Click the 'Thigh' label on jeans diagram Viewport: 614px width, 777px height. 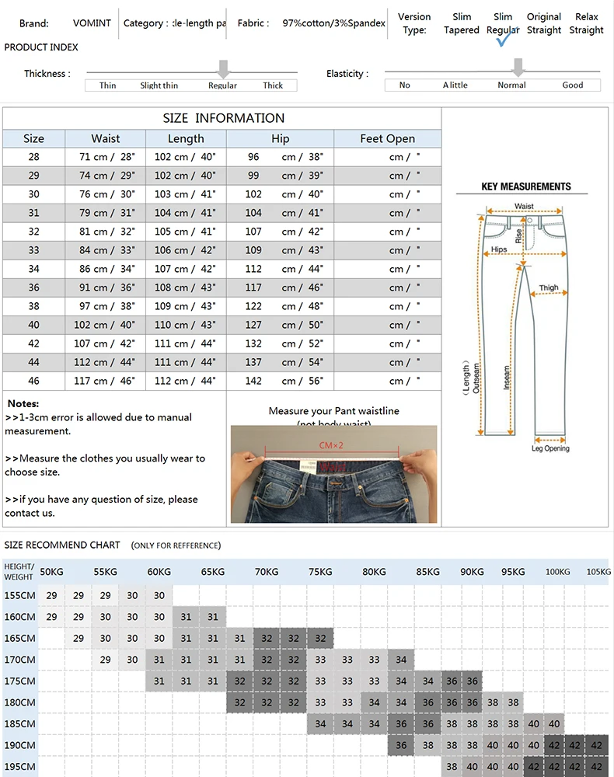click(549, 287)
